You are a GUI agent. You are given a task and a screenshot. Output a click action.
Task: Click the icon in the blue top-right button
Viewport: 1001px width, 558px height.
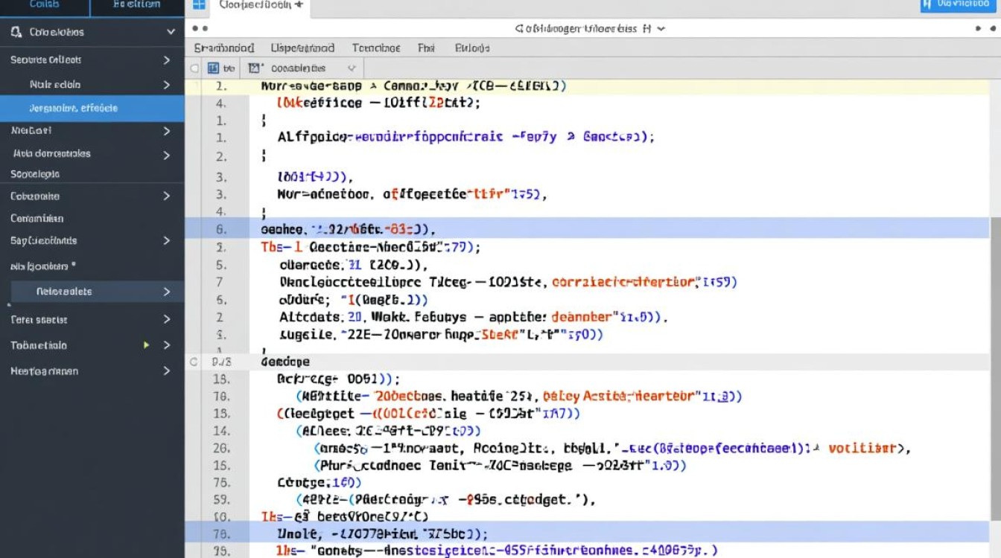pyautogui.click(x=927, y=4)
